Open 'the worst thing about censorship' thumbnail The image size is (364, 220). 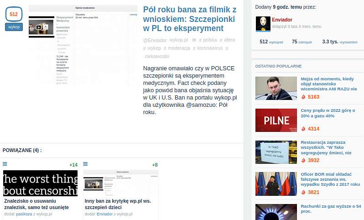[x=41, y=183]
